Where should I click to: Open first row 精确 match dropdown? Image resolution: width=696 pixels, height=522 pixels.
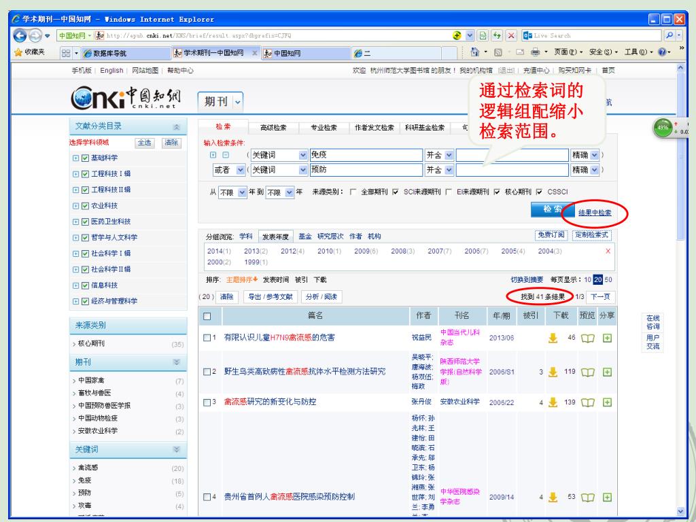[594, 155]
